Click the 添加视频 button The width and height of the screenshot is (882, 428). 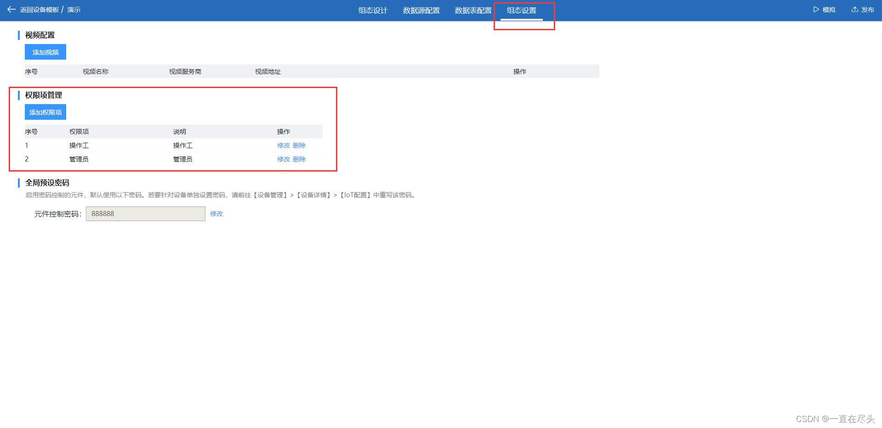coord(46,52)
